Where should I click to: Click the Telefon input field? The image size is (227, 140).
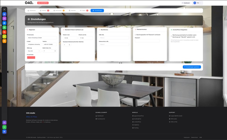[x=50, y=44]
